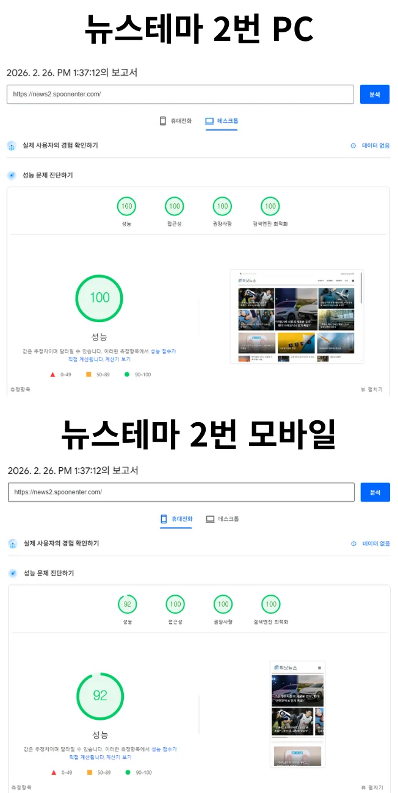The width and height of the screenshot is (398, 793).
Task: Click the 측정항목 label in PC report
Action: tap(20, 389)
